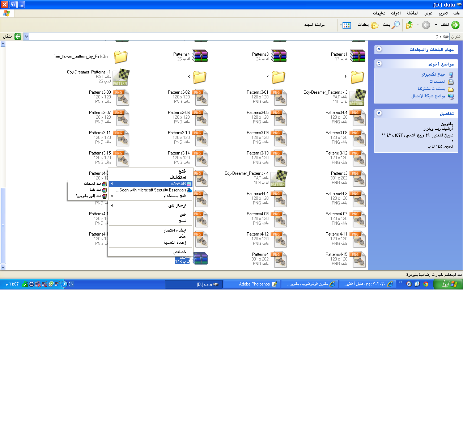Open the Views icon menu in toolbar
463x444 pixels.
click(x=346, y=25)
